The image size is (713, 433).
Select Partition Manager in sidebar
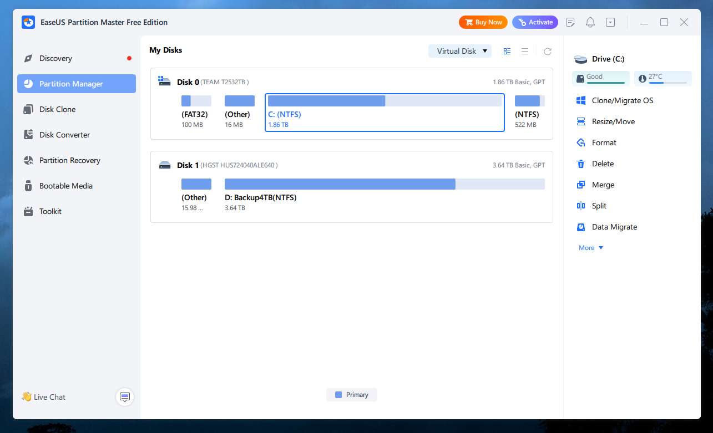click(77, 84)
